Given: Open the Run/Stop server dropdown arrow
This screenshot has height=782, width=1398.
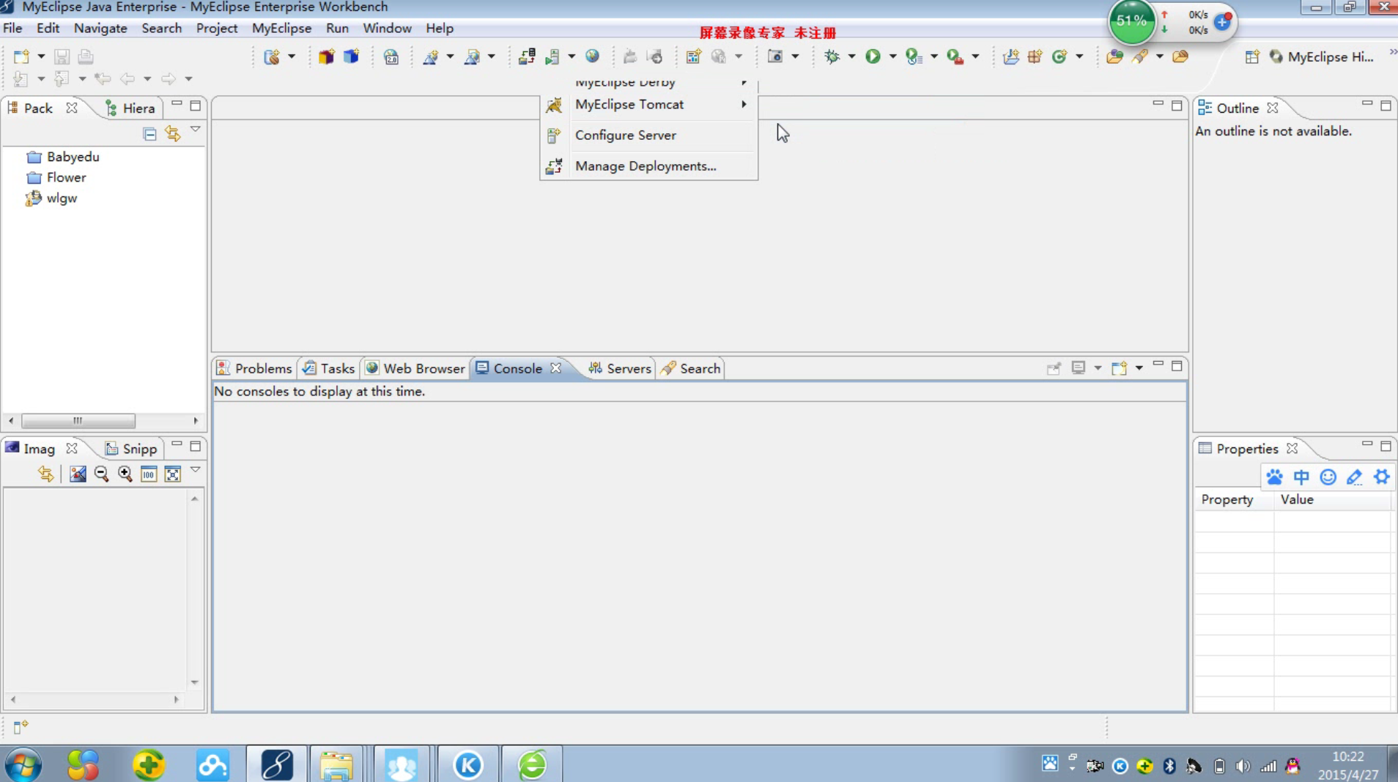Looking at the screenshot, I should 572,56.
